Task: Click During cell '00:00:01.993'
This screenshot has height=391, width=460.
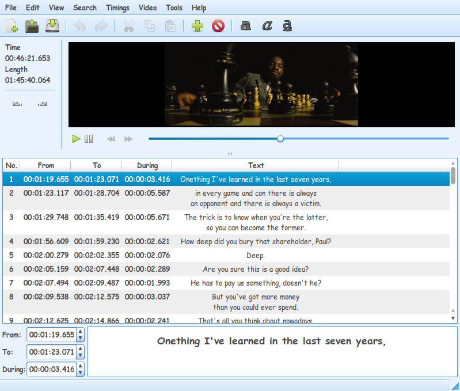Action: 147,283
